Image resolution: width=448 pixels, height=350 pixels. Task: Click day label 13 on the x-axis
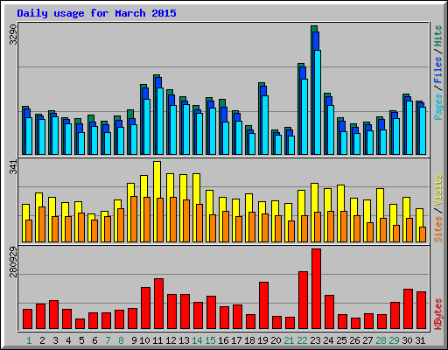click(184, 340)
